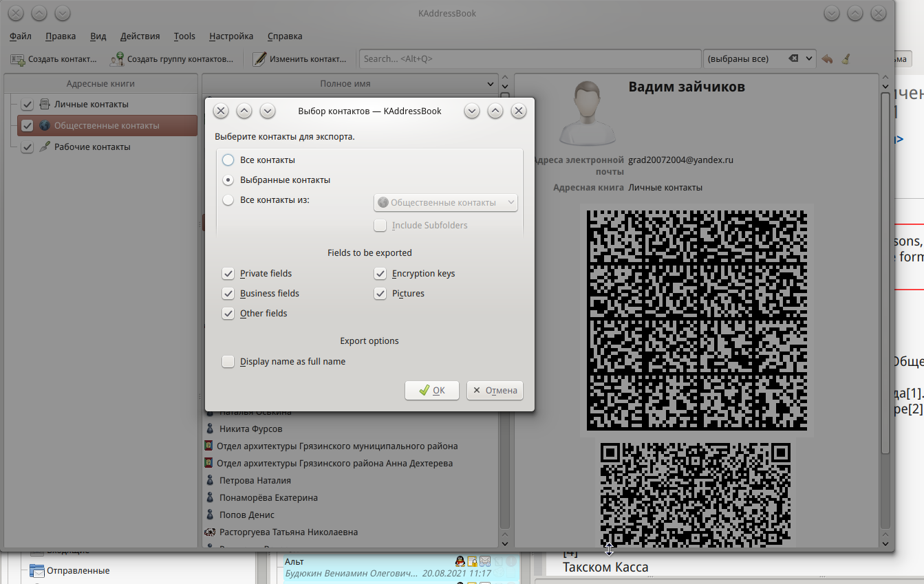
Task: Open the Файл menu
Action: (21, 36)
